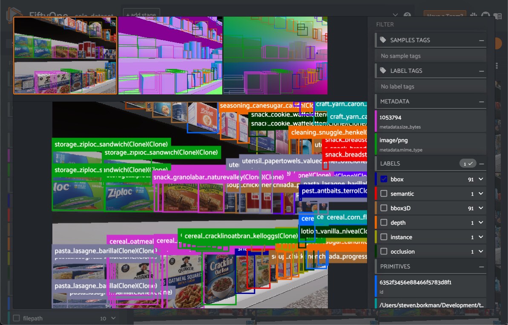
Task: Click the cleaning_snuggle_henkel bounding box label
Action: [327, 132]
